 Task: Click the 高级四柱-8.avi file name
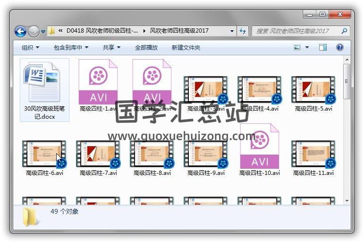pos(152,173)
